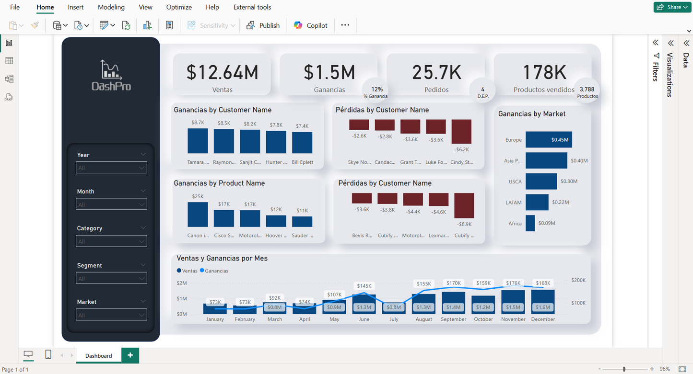This screenshot has width=693, height=374.
Task: Click the Format painter brush icon
Action: click(35, 25)
